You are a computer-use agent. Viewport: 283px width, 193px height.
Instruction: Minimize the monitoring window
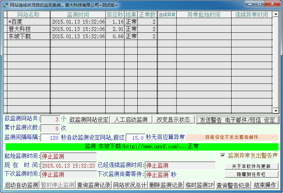tap(250, 4)
